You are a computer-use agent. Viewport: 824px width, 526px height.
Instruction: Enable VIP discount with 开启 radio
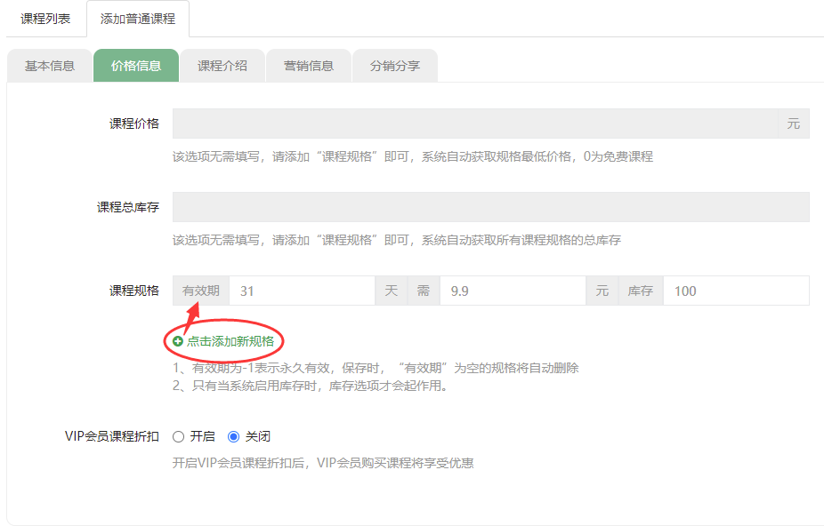pyautogui.click(x=179, y=437)
